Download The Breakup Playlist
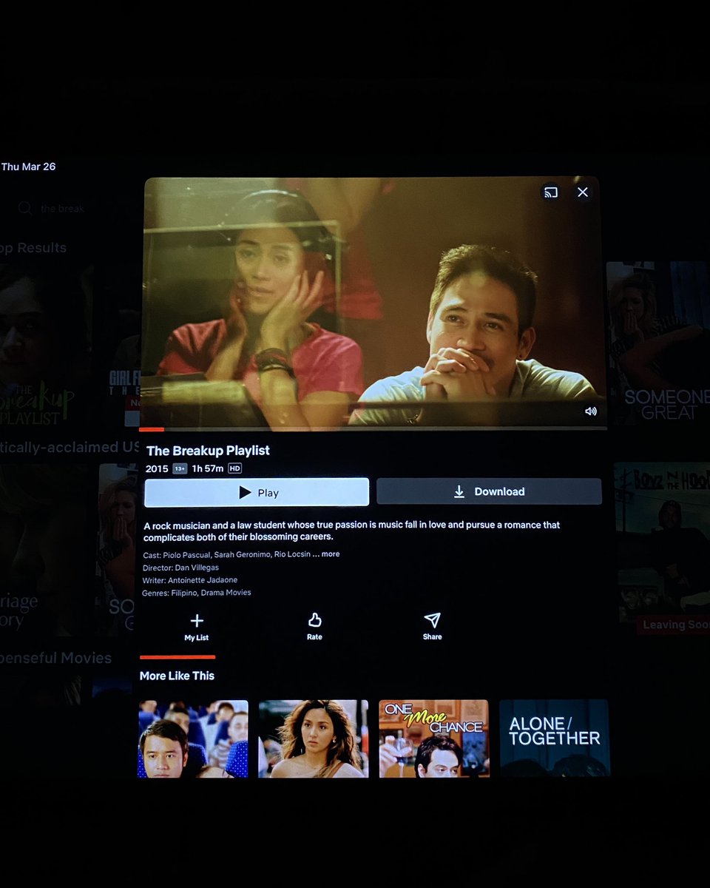This screenshot has width=710, height=888. coord(489,491)
